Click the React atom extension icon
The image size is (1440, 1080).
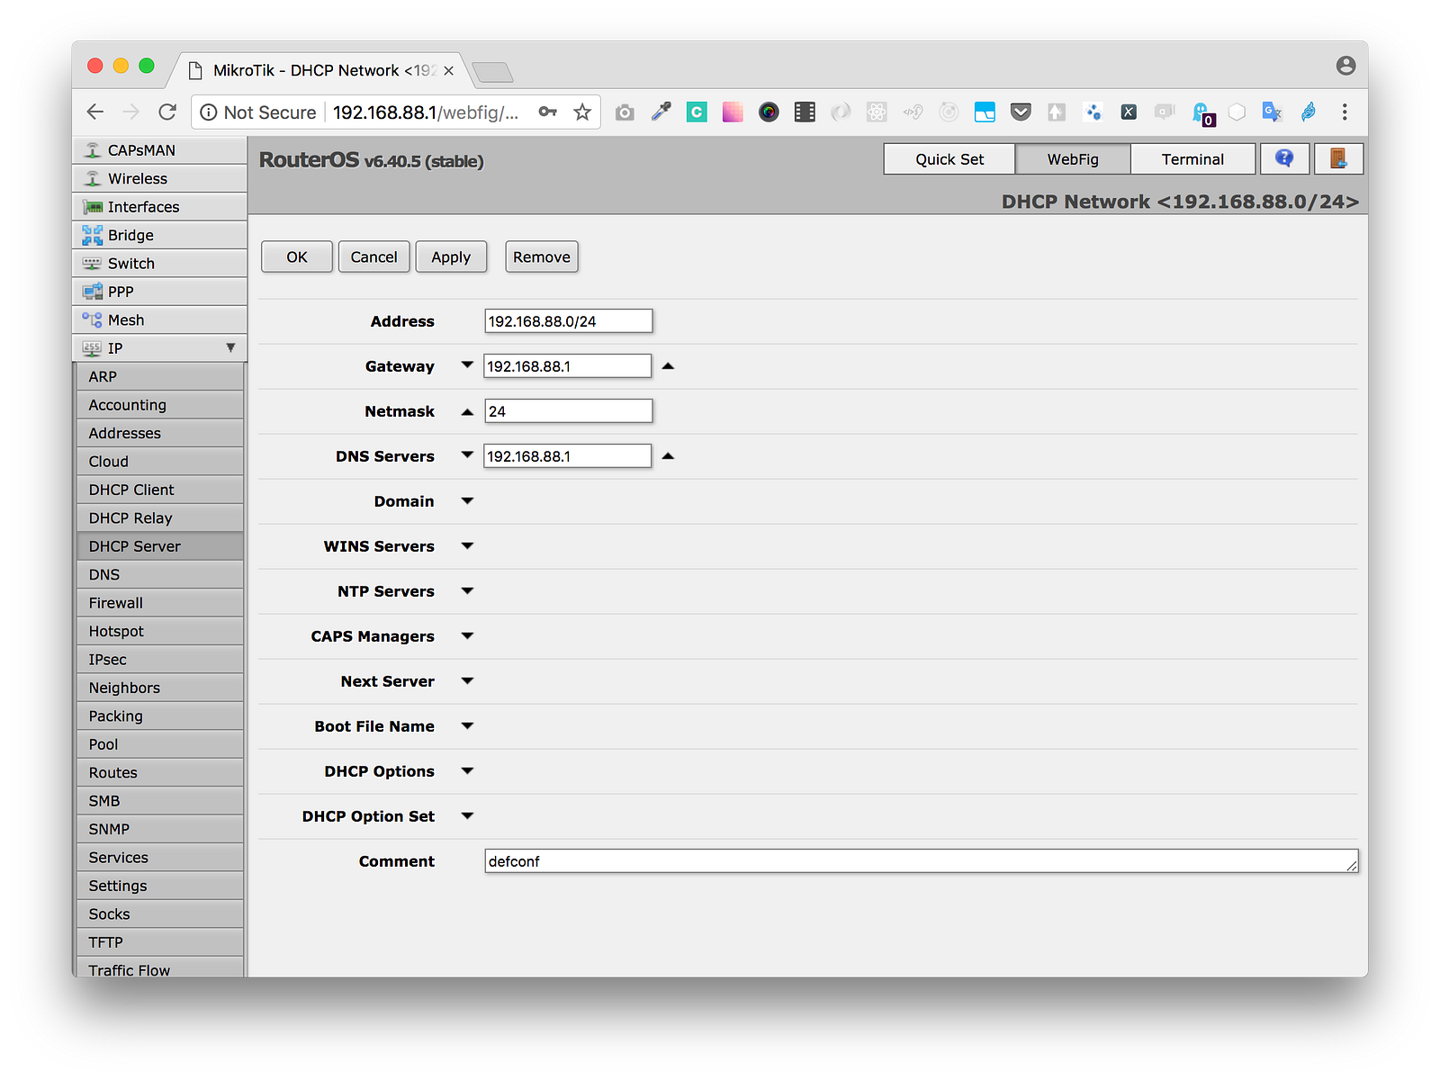(x=877, y=112)
